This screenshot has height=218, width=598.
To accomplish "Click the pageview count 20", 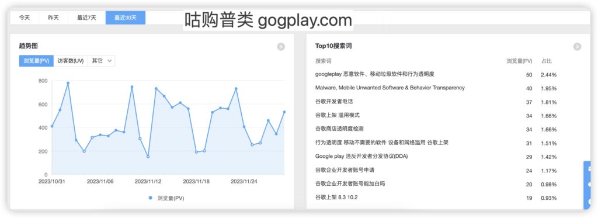I will coord(529,185).
